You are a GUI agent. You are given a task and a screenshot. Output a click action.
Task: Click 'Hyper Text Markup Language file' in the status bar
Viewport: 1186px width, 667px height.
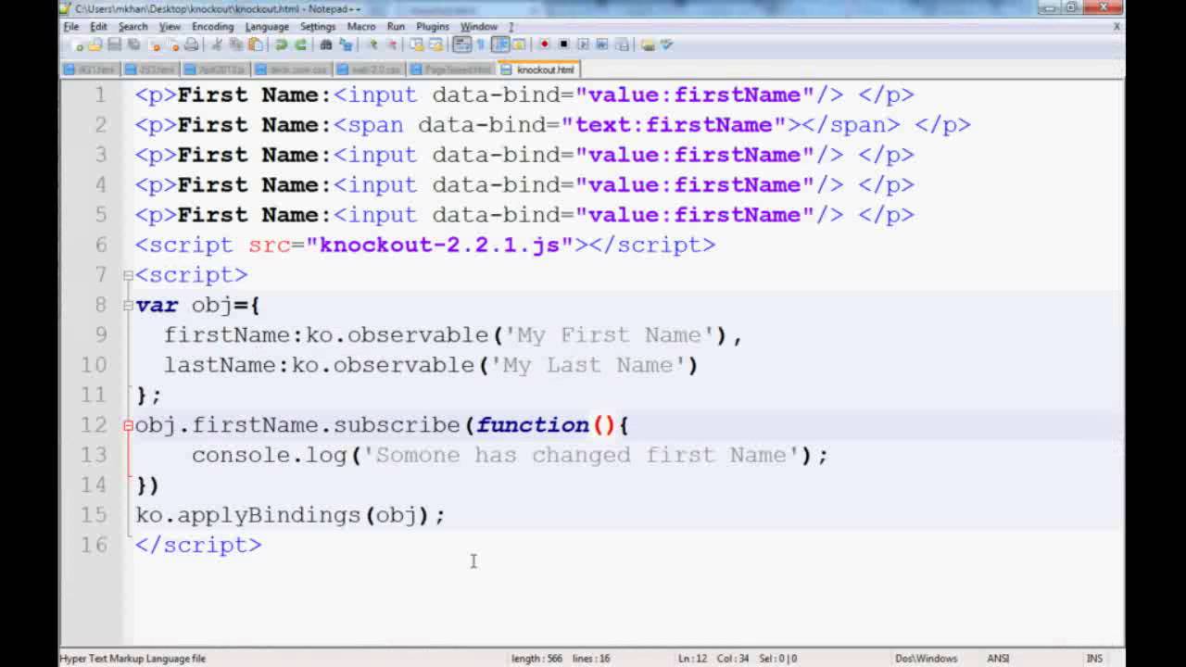pos(132,659)
